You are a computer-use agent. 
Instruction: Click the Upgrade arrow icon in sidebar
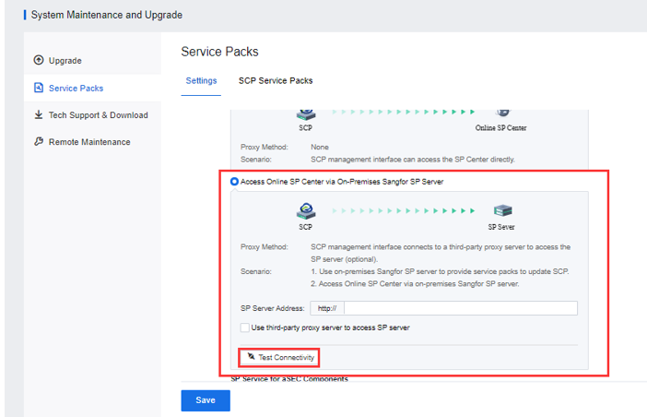coord(39,60)
